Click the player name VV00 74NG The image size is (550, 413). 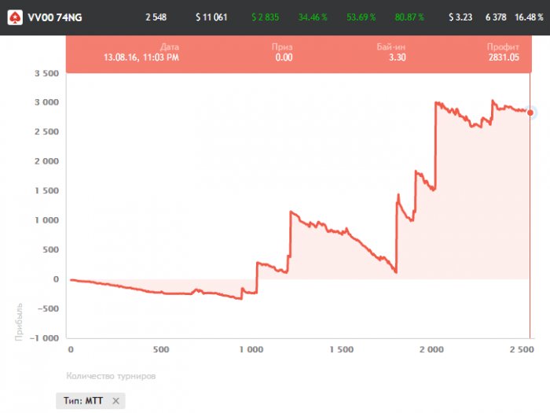click(55, 17)
